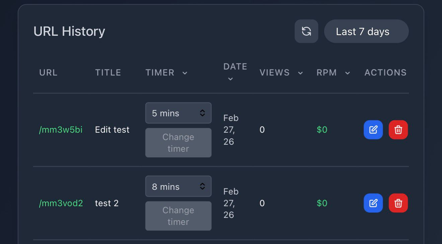This screenshot has width=442, height=244.
Task: Edit the "test 2" entry
Action: click(373, 203)
